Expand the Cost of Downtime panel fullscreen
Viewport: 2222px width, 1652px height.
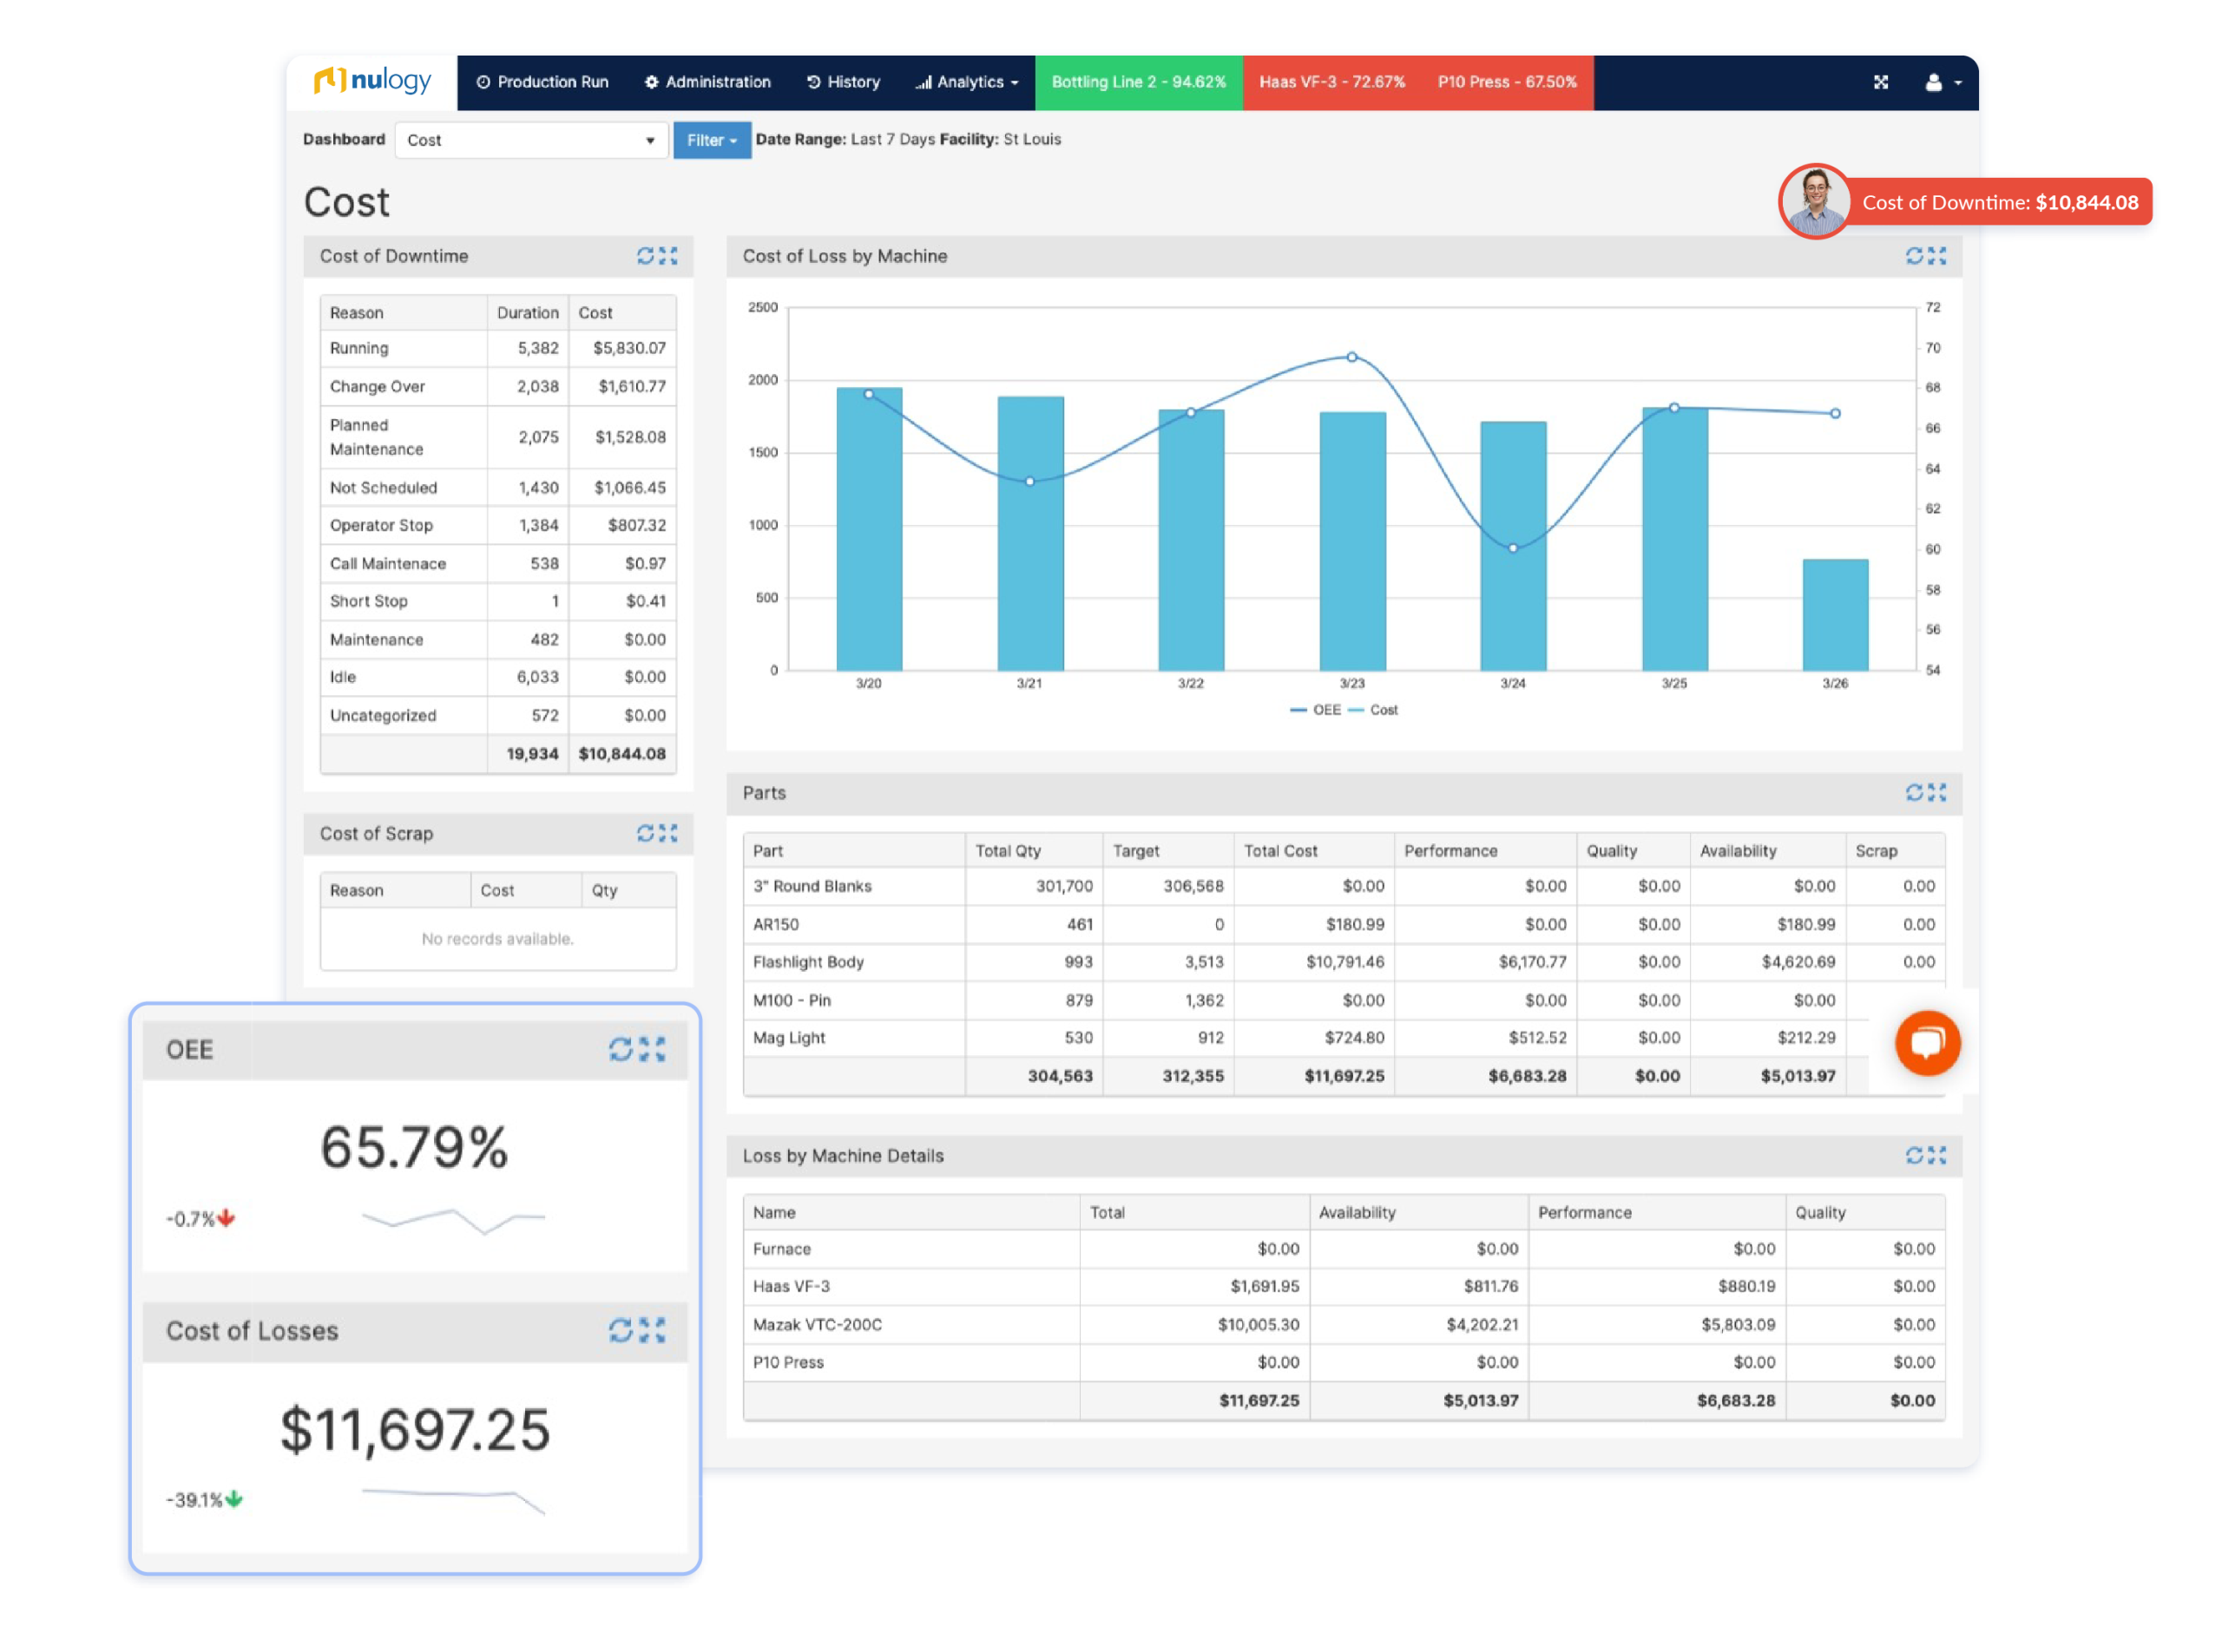668,256
